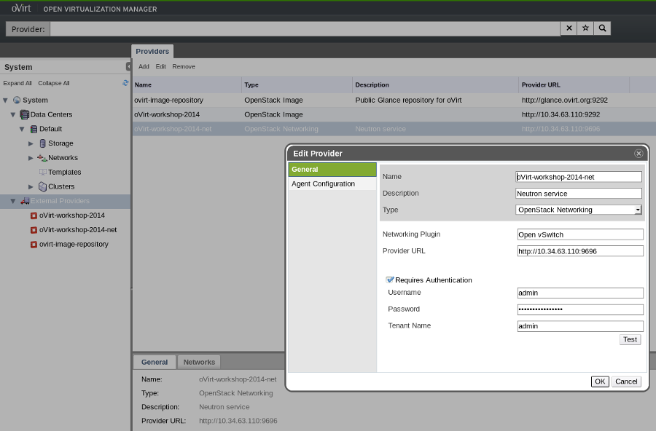This screenshot has height=431, width=656.
Task: Click the Data Centers icon in tree
Action: coord(25,114)
